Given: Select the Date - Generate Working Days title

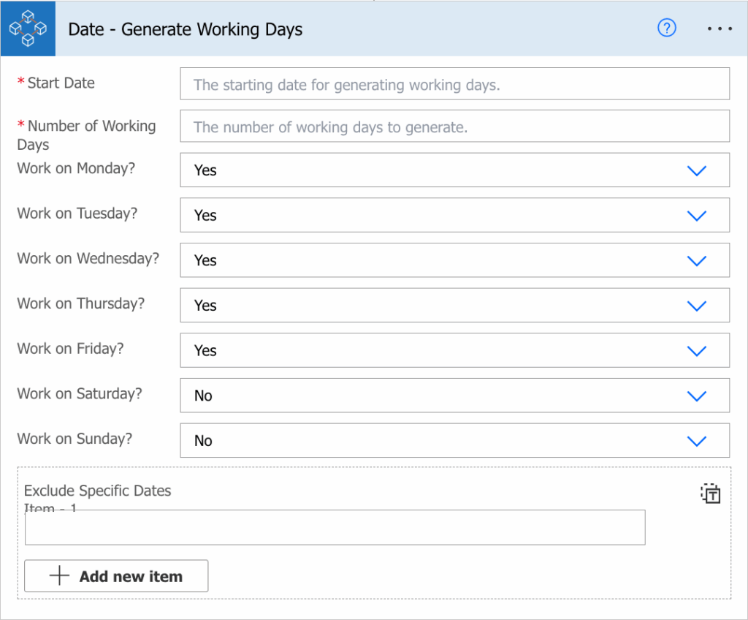Looking at the screenshot, I should click(185, 29).
